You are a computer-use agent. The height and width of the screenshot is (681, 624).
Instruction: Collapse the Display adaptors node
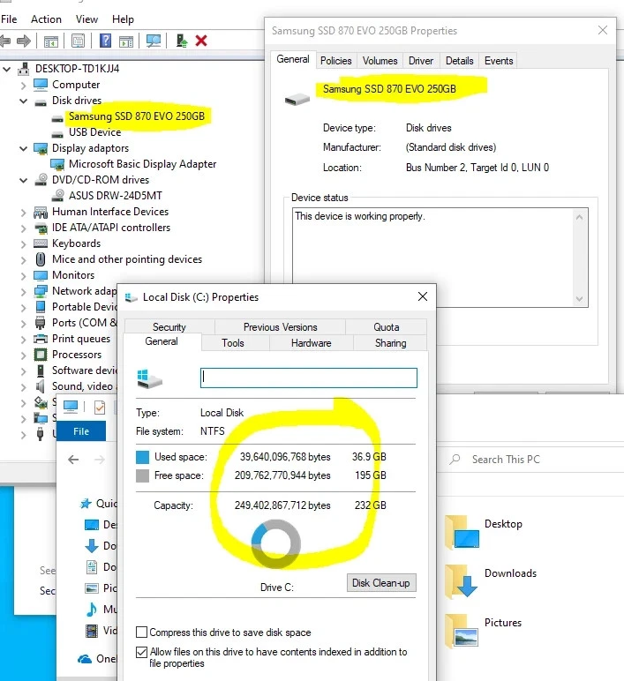tap(24, 148)
